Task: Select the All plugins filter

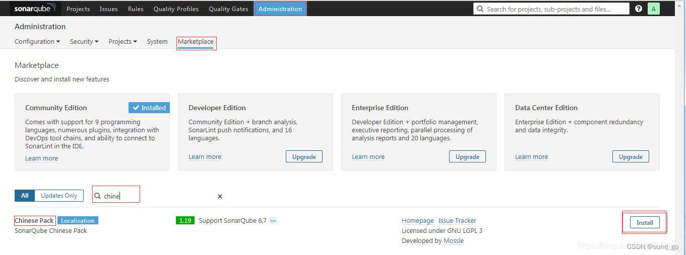Action: 25,196
